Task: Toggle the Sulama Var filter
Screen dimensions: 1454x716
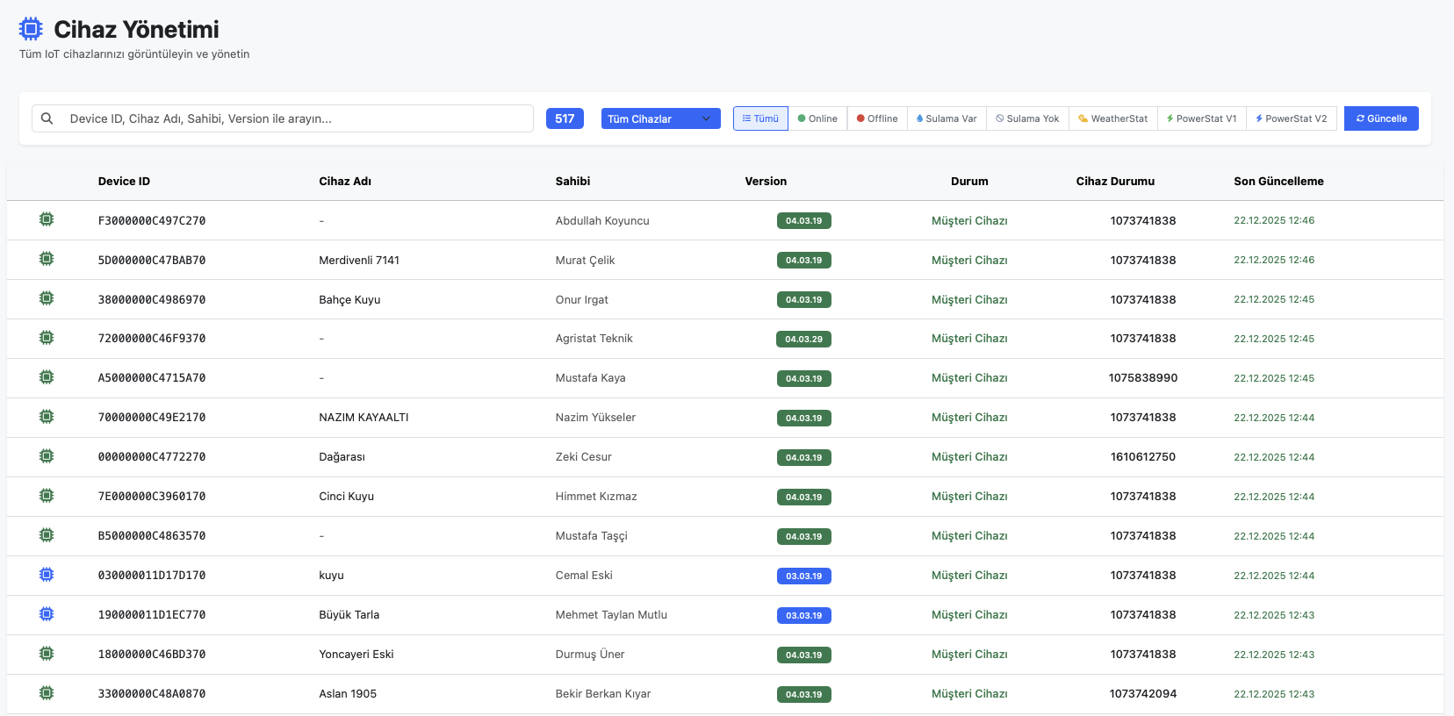Action: 947,118
